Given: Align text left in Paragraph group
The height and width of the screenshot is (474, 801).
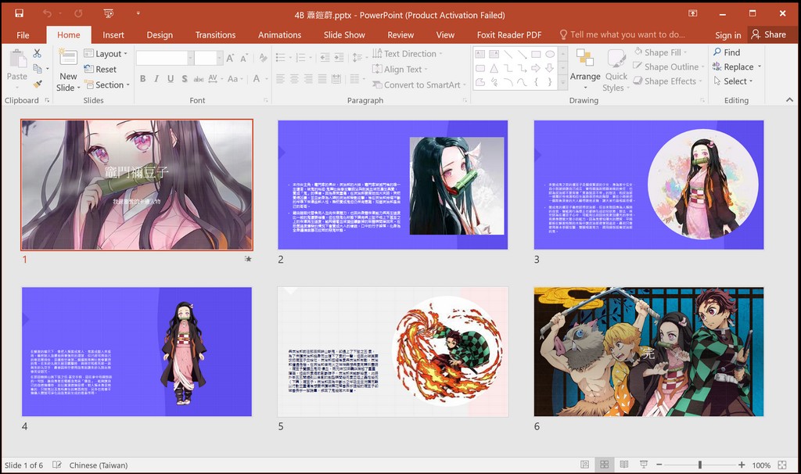Looking at the screenshot, I should click(281, 79).
